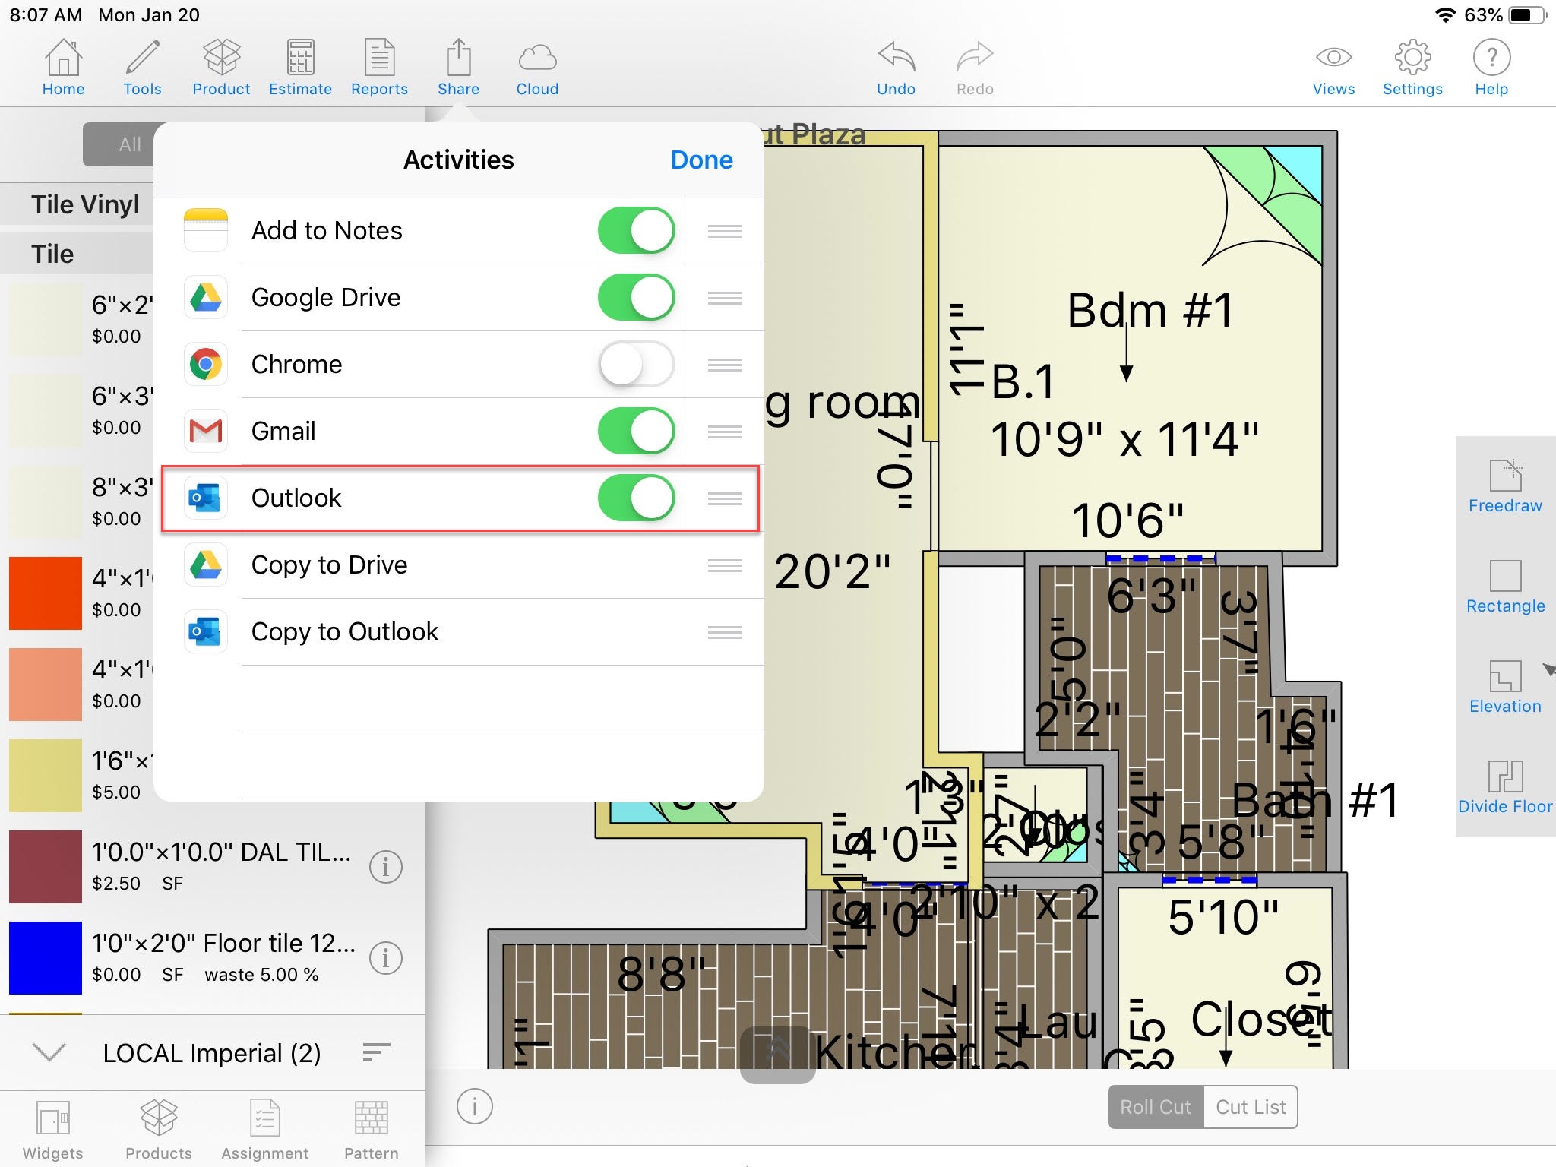This screenshot has height=1167, width=1556.
Task: Turn off the Gmail activity switch
Action: 636,432
